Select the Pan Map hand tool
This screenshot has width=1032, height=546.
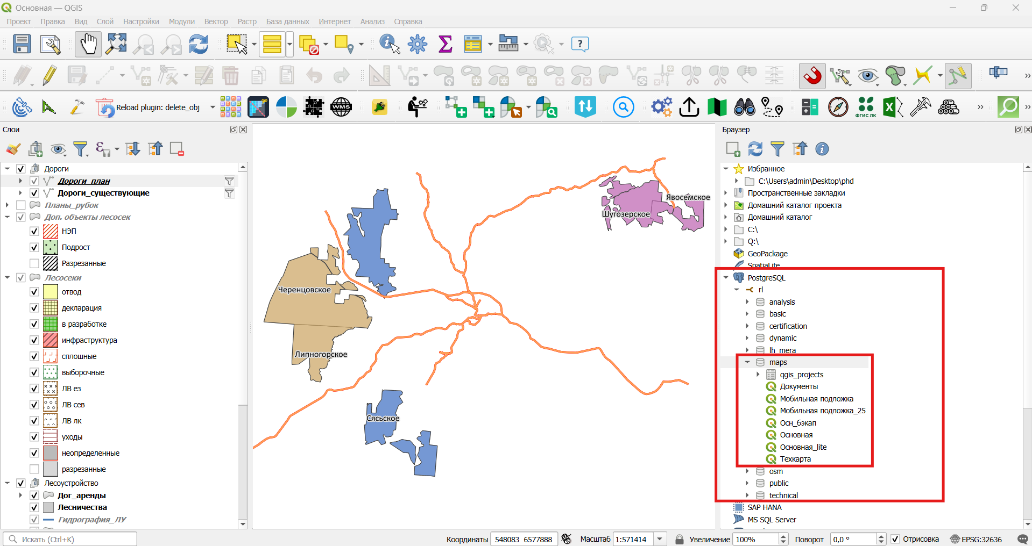(x=88, y=44)
